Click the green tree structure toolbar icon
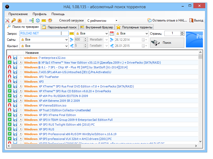Image resolution: width=213 pixels, height=159 pixels. (32, 20)
